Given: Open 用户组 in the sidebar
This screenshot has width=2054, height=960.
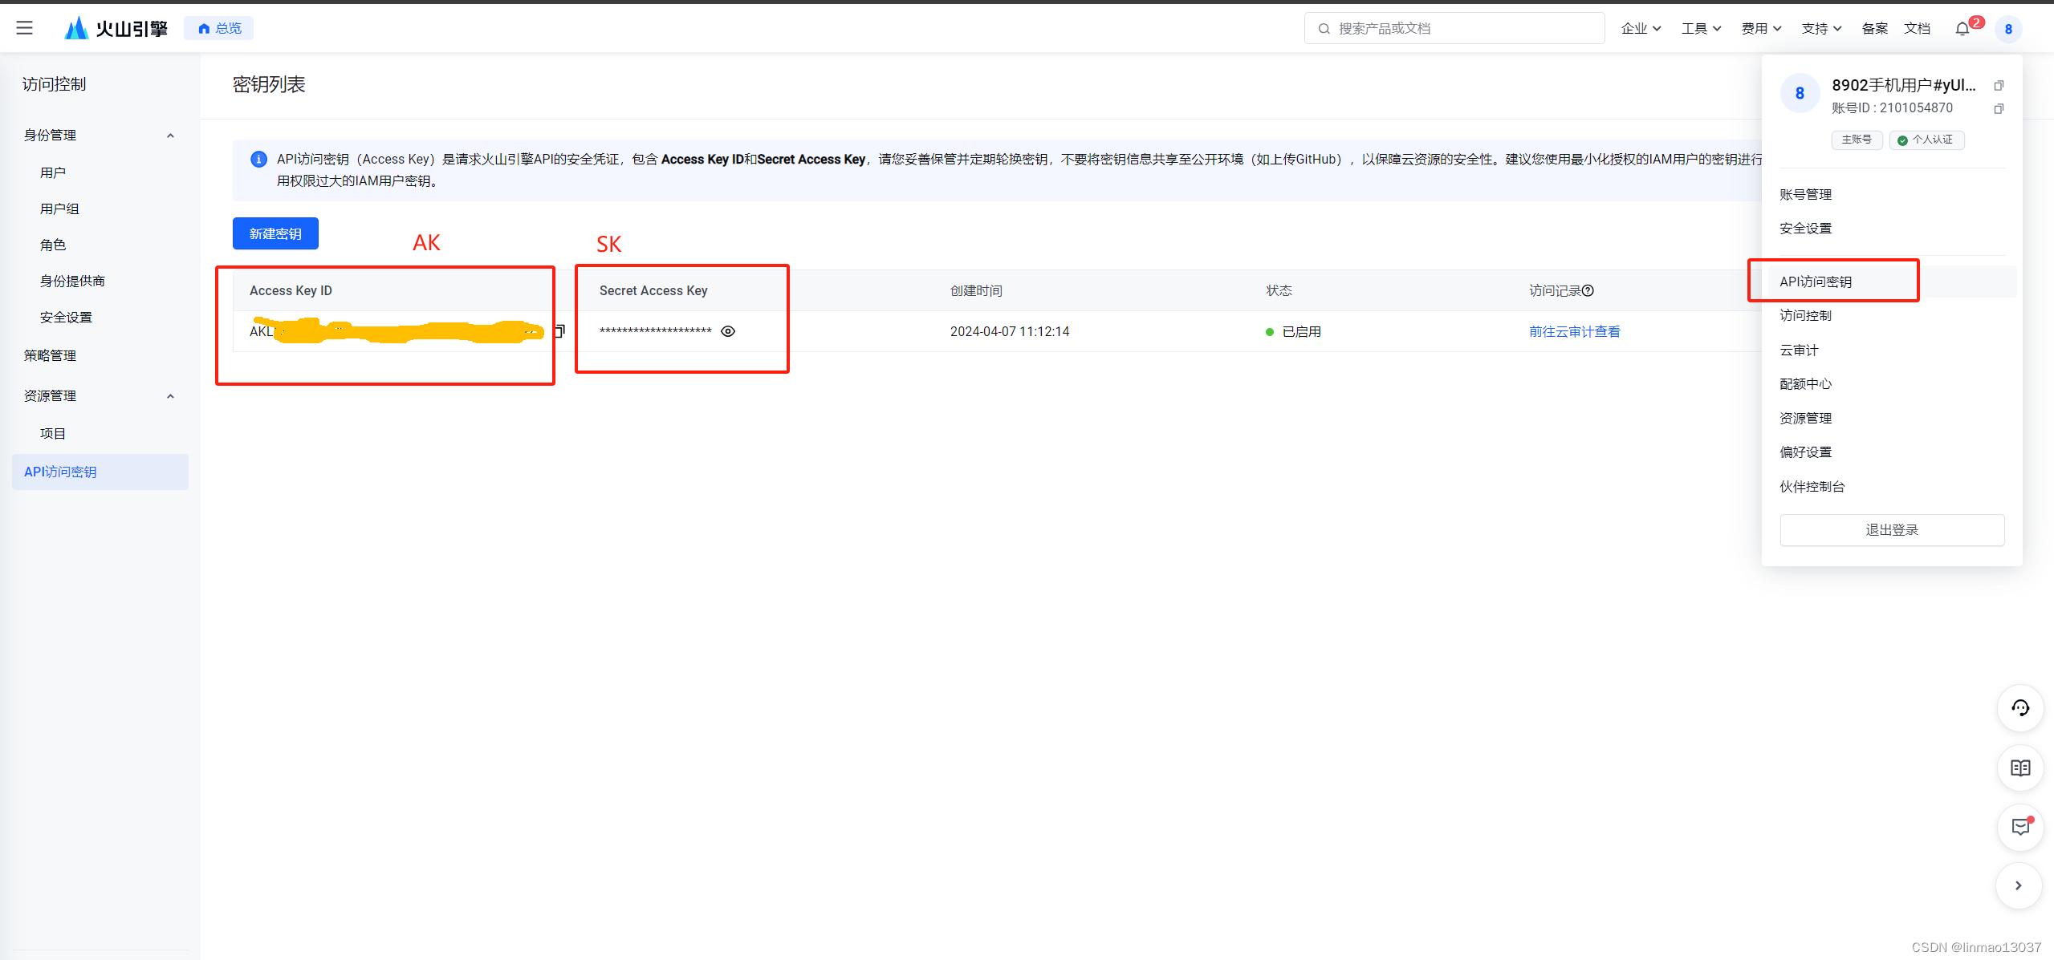Looking at the screenshot, I should coord(59,209).
